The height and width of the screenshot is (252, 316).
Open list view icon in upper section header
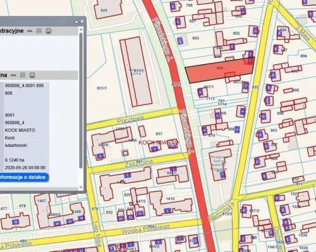coord(39,31)
